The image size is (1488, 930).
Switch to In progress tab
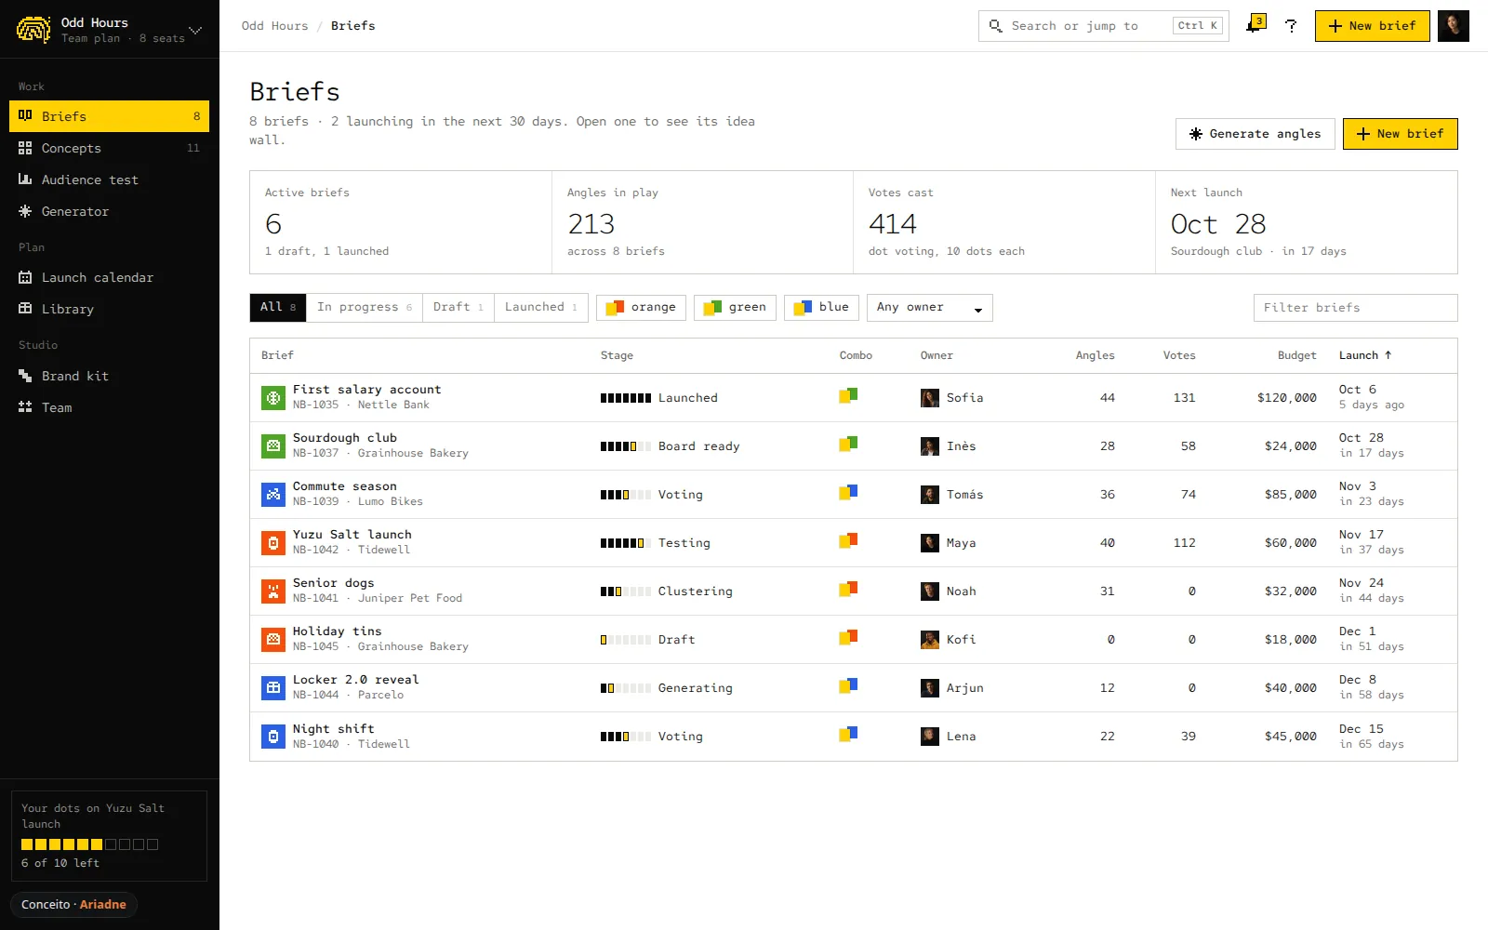click(x=364, y=307)
